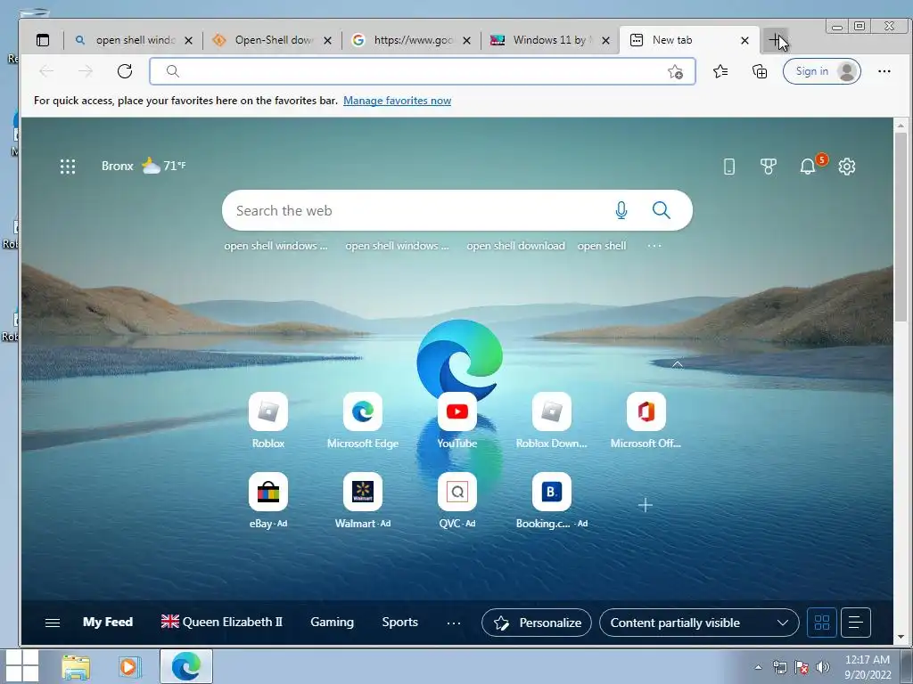
Task: Click the open shell search suggestion
Action: [602, 246]
